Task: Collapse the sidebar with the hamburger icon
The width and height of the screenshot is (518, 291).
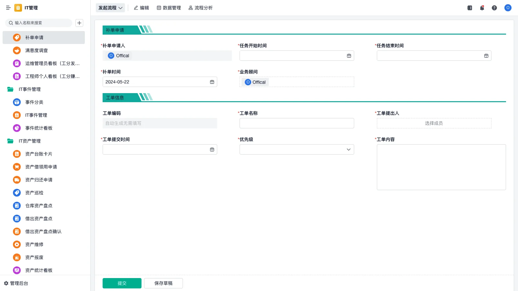Action: tap(8, 8)
